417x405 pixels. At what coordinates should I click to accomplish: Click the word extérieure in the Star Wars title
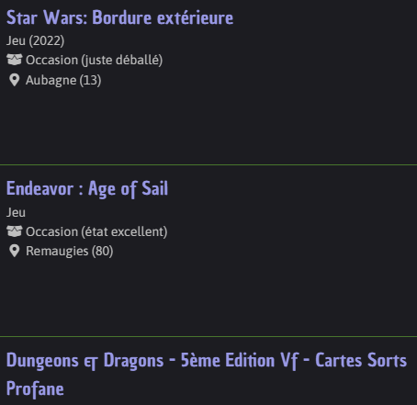click(195, 17)
